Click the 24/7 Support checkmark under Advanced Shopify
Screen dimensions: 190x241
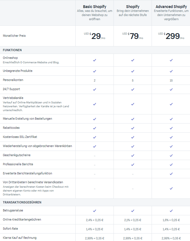pyautogui.click(x=171, y=90)
